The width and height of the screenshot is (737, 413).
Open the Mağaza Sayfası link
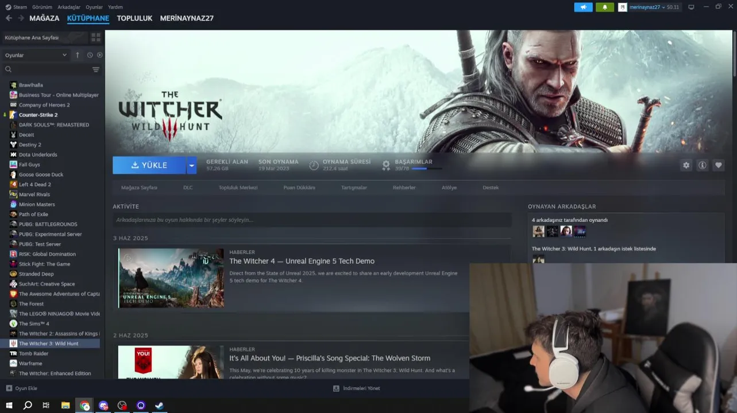[139, 188]
